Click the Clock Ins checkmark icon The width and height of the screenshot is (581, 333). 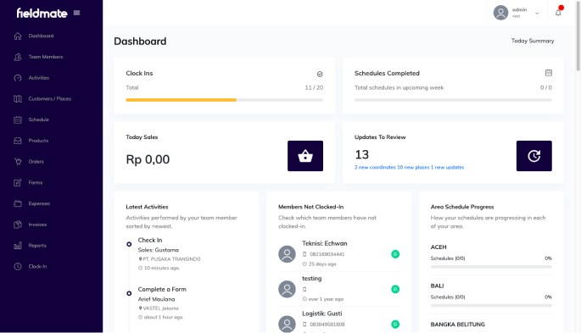[320, 74]
